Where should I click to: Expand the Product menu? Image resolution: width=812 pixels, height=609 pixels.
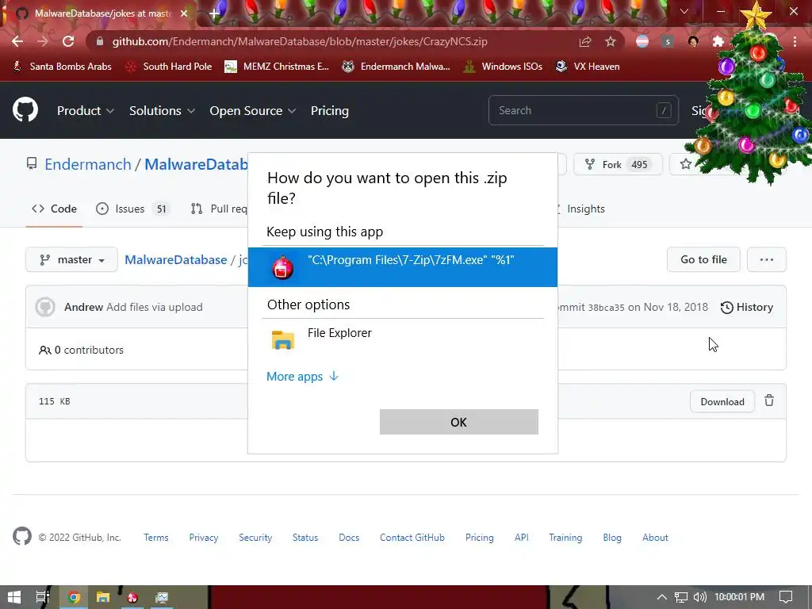86,110
